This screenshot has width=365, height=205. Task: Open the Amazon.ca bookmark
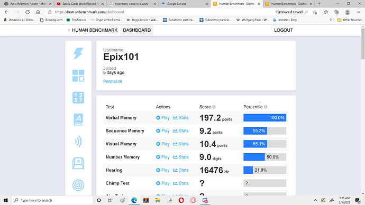click(x=20, y=20)
